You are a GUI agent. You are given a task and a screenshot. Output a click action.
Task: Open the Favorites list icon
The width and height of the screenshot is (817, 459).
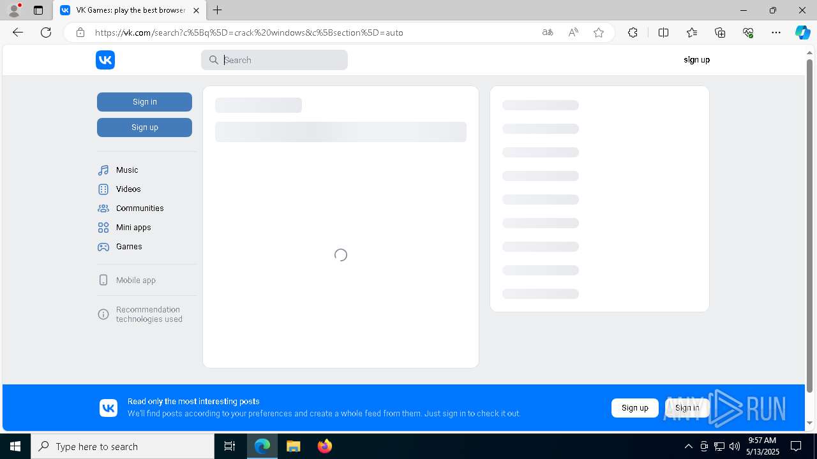[692, 33]
